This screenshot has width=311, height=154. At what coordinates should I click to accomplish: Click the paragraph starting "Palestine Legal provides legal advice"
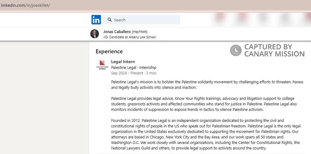(204, 104)
